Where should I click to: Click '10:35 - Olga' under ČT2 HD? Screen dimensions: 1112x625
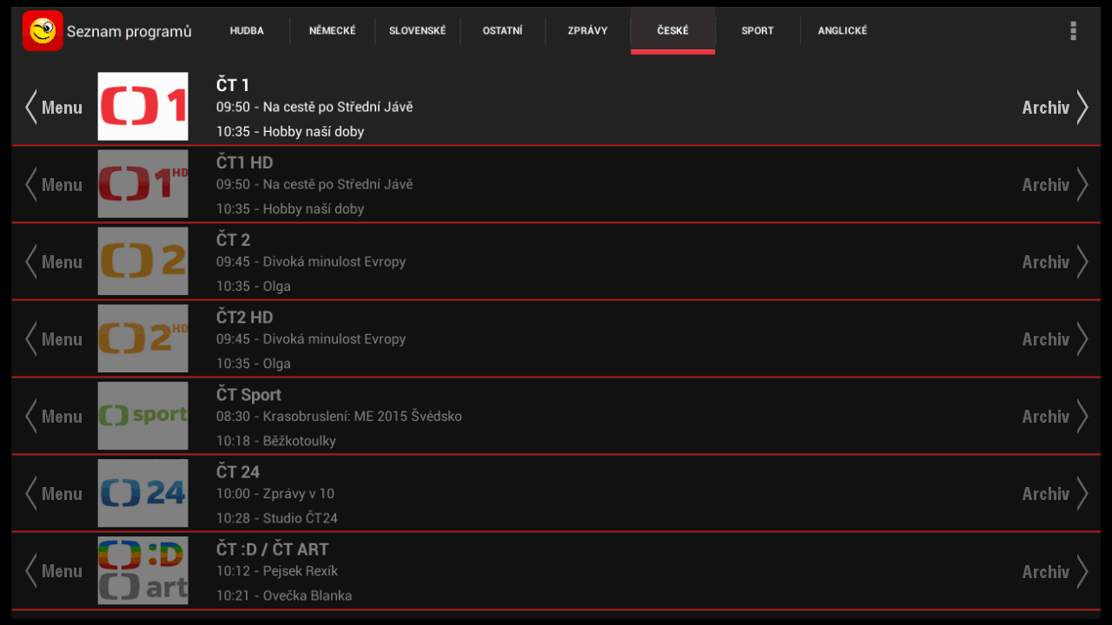click(254, 364)
